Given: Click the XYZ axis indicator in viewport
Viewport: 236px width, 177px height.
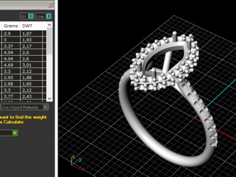Looking at the screenshot, I should [x=77, y=163].
